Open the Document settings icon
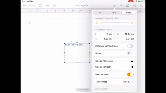166x93 pixels. (x=141, y=5)
